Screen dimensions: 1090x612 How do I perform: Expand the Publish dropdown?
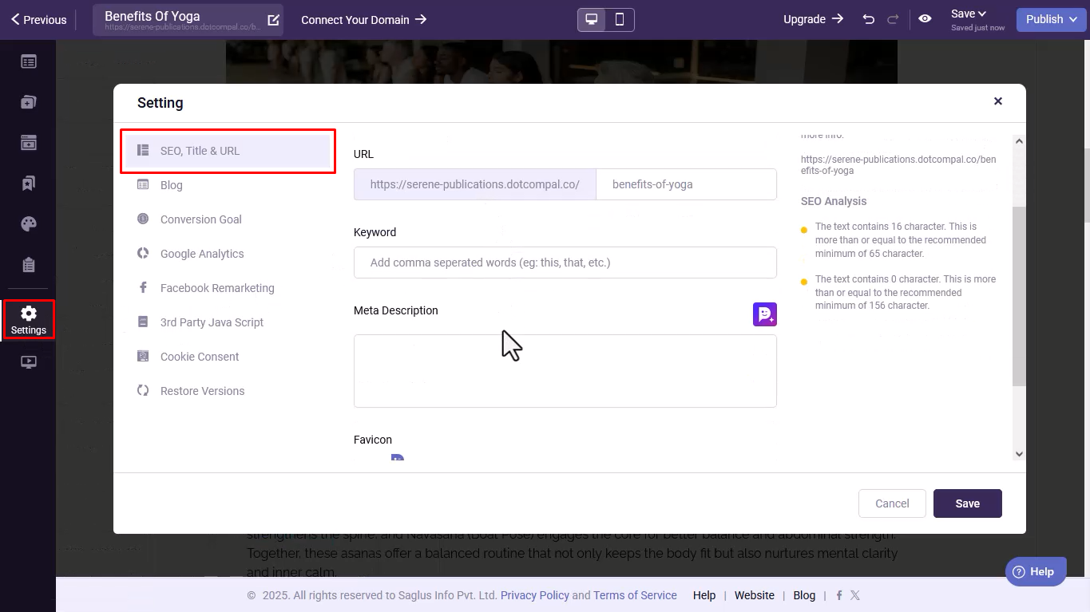click(1051, 19)
